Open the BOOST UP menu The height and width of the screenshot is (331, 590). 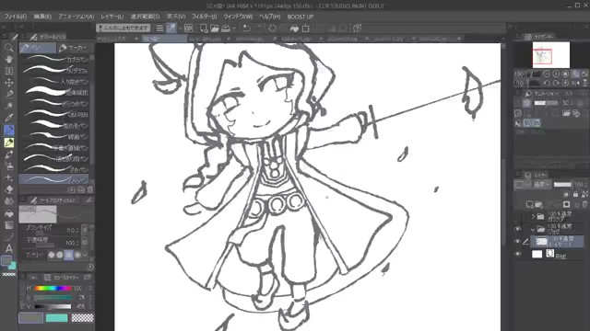[x=301, y=17]
